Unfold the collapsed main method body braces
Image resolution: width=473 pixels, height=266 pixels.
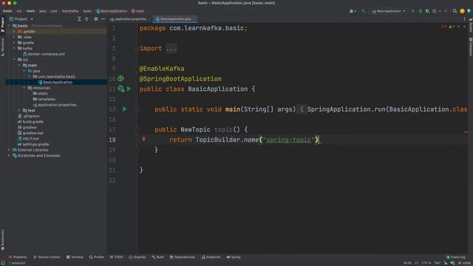click(302, 109)
